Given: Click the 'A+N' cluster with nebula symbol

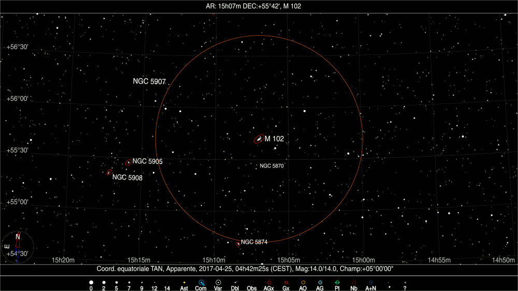Looking at the screenshot, I should [x=371, y=283].
